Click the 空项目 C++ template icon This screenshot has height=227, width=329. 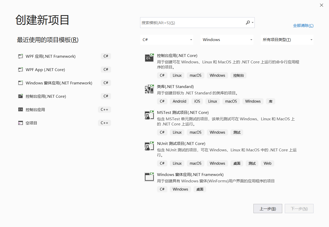click(21, 123)
